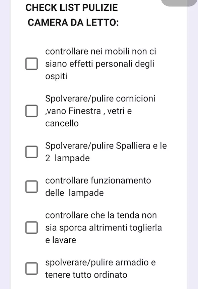Enable the 'Spalliera e le 2 lampade' checkbox
This screenshot has height=289, width=198.
[31, 152]
